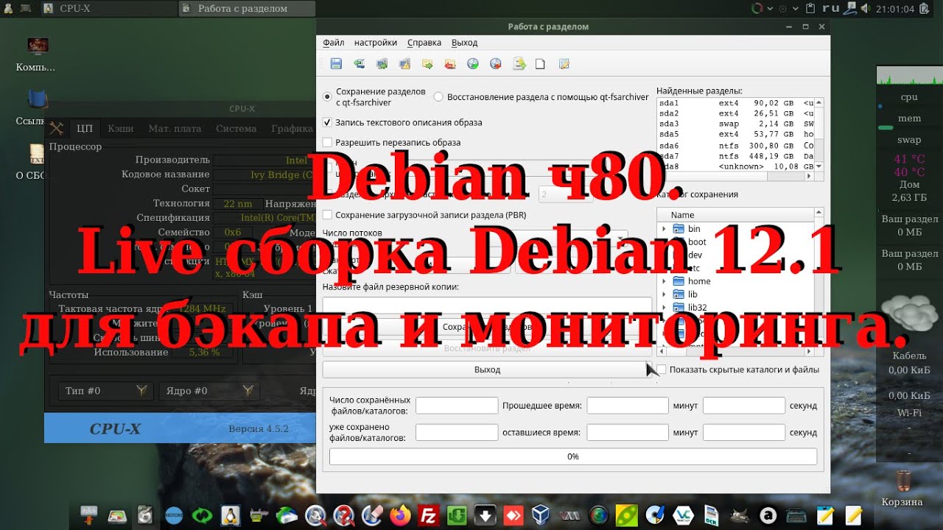The height and width of the screenshot is (530, 943).
Task: Open the Файл menu
Action: point(334,43)
